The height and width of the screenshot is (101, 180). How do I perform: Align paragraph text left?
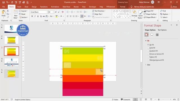tap(68, 16)
